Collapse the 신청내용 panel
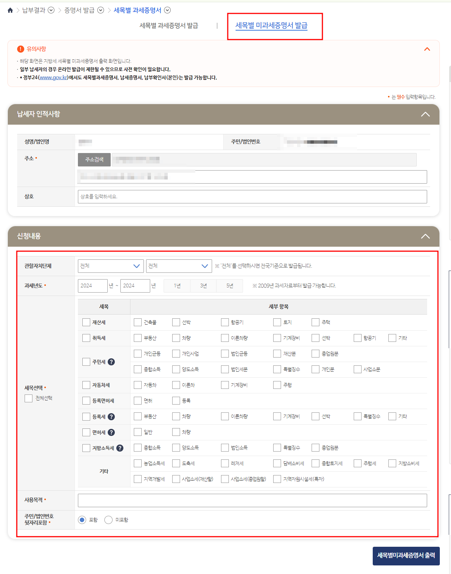Viewport: 451px width, 574px height. [x=425, y=236]
